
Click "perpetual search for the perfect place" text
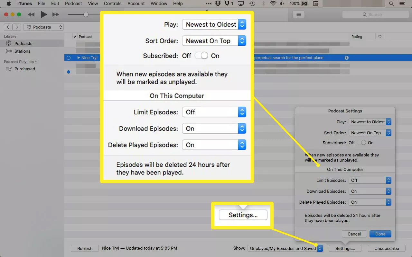point(289,58)
